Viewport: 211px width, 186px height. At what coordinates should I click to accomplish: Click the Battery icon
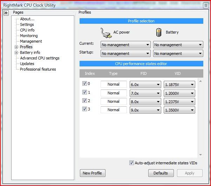point(159,33)
